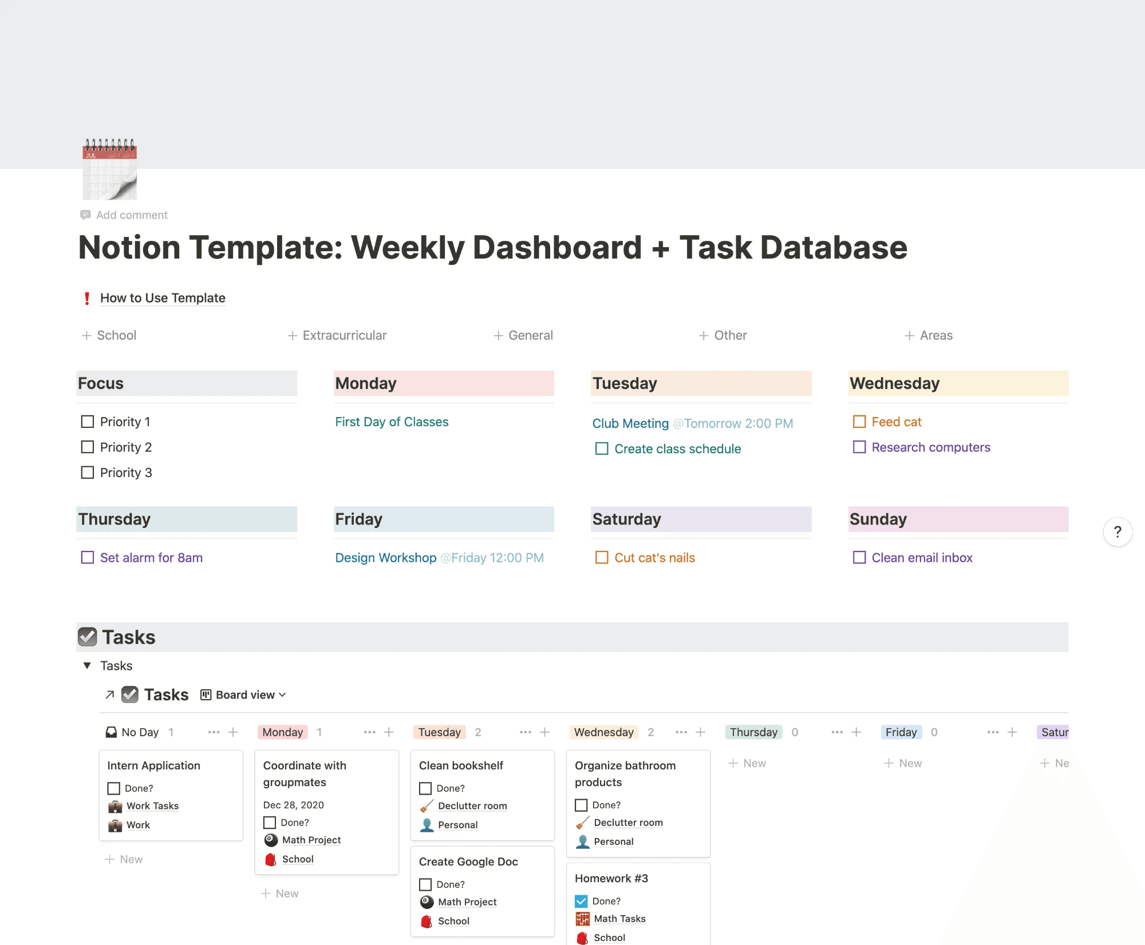Click the plus icon in Monday column header
Image resolution: width=1145 pixels, height=945 pixels.
[389, 732]
